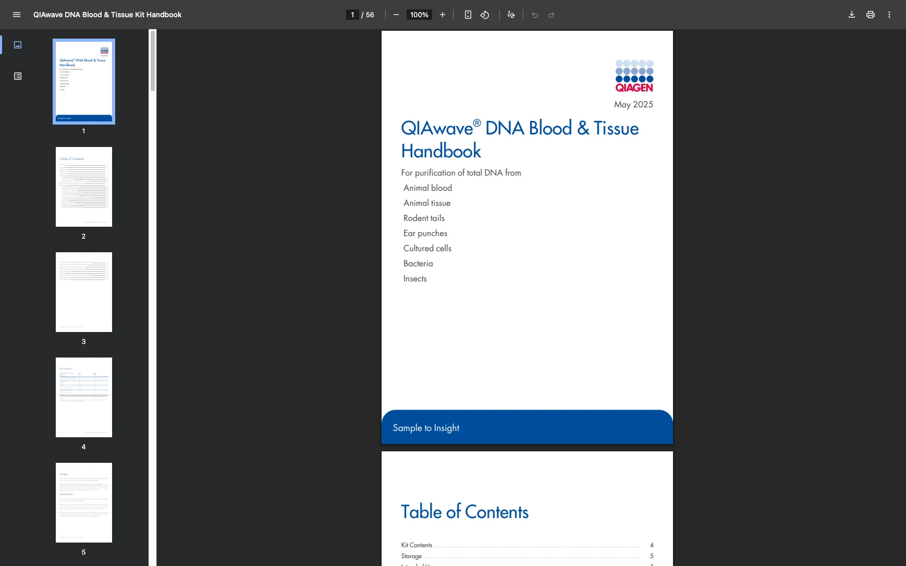The width and height of the screenshot is (906, 566).
Task: Click 'For purification of total DNA from' line
Action: [x=461, y=173]
